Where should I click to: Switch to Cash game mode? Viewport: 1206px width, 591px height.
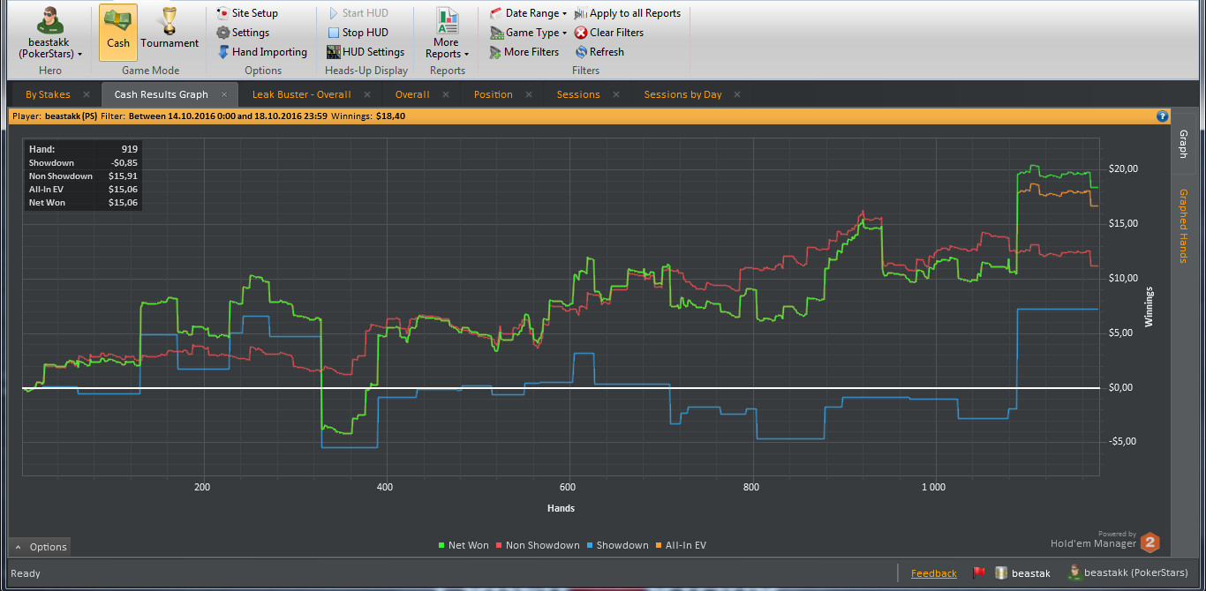click(118, 33)
